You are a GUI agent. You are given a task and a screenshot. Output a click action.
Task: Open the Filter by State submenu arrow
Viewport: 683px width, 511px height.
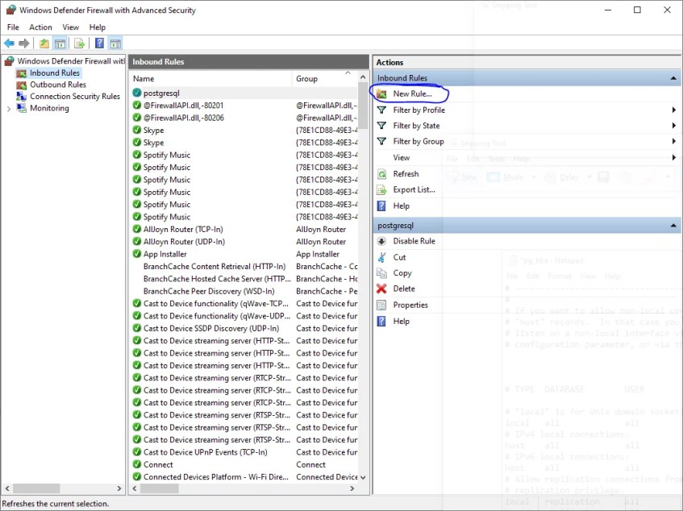pos(674,126)
